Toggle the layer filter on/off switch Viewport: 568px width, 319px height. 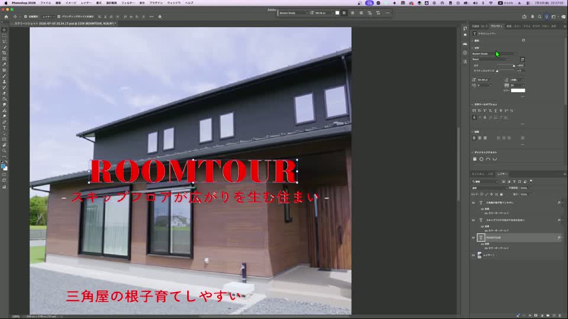531,181
